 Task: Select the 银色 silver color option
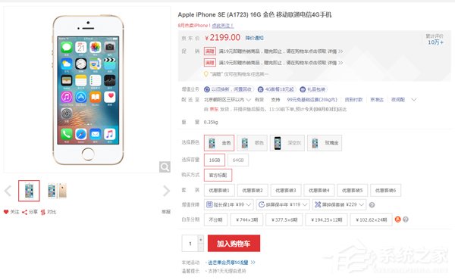tap(252, 143)
